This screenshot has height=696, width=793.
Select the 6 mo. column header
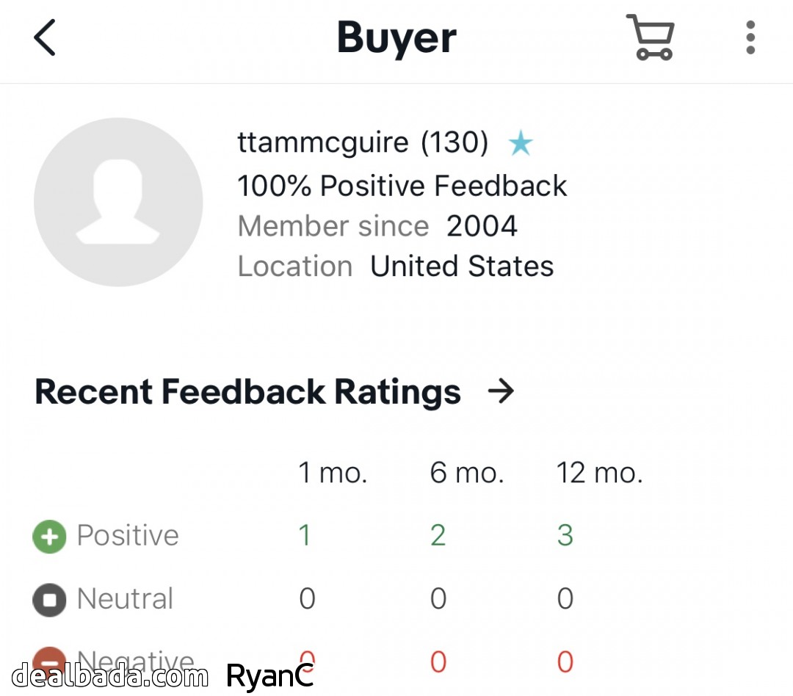(x=467, y=474)
